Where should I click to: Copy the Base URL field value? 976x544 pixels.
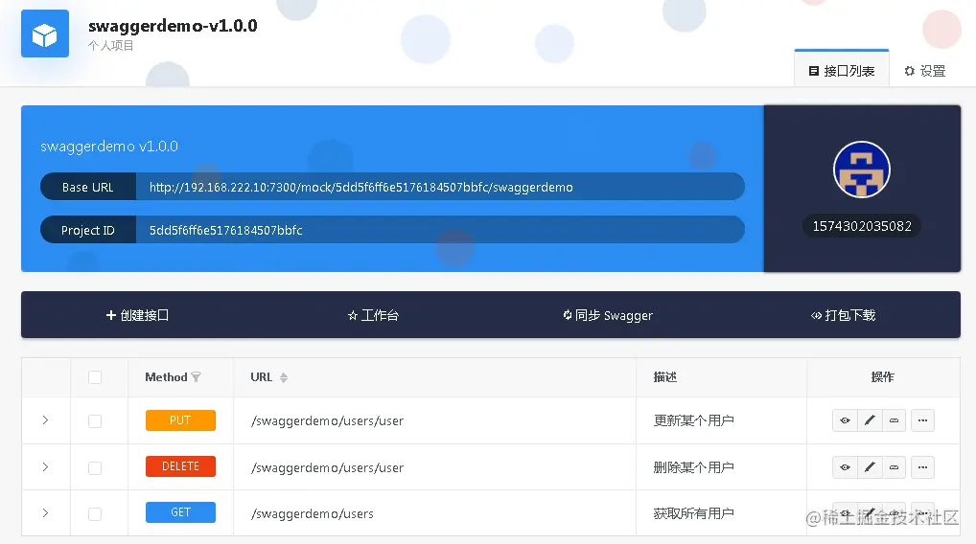click(439, 187)
